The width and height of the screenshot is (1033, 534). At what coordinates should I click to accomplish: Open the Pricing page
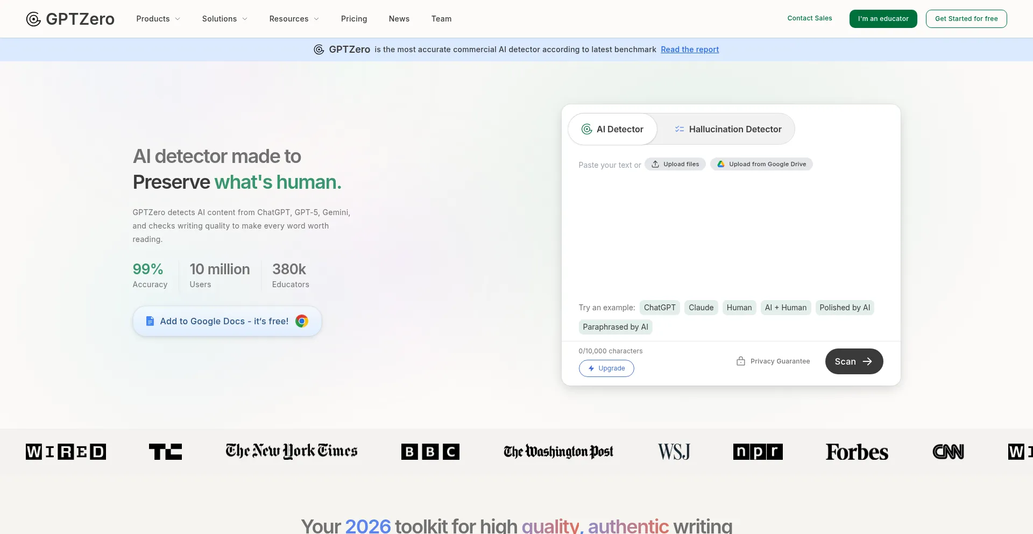[x=353, y=19]
